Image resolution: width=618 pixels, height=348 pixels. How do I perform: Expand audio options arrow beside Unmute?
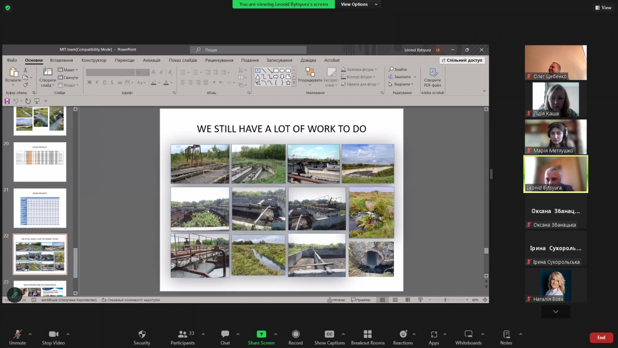(30, 334)
